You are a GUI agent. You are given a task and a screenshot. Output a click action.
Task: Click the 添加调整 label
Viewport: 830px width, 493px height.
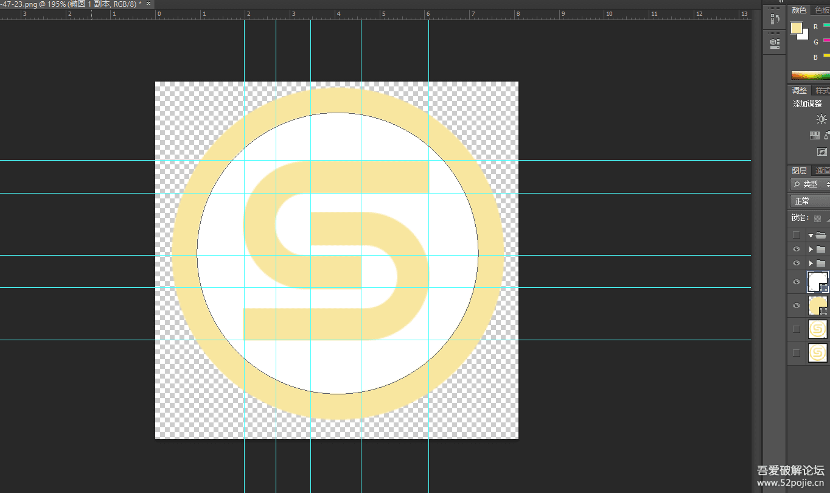coord(807,103)
